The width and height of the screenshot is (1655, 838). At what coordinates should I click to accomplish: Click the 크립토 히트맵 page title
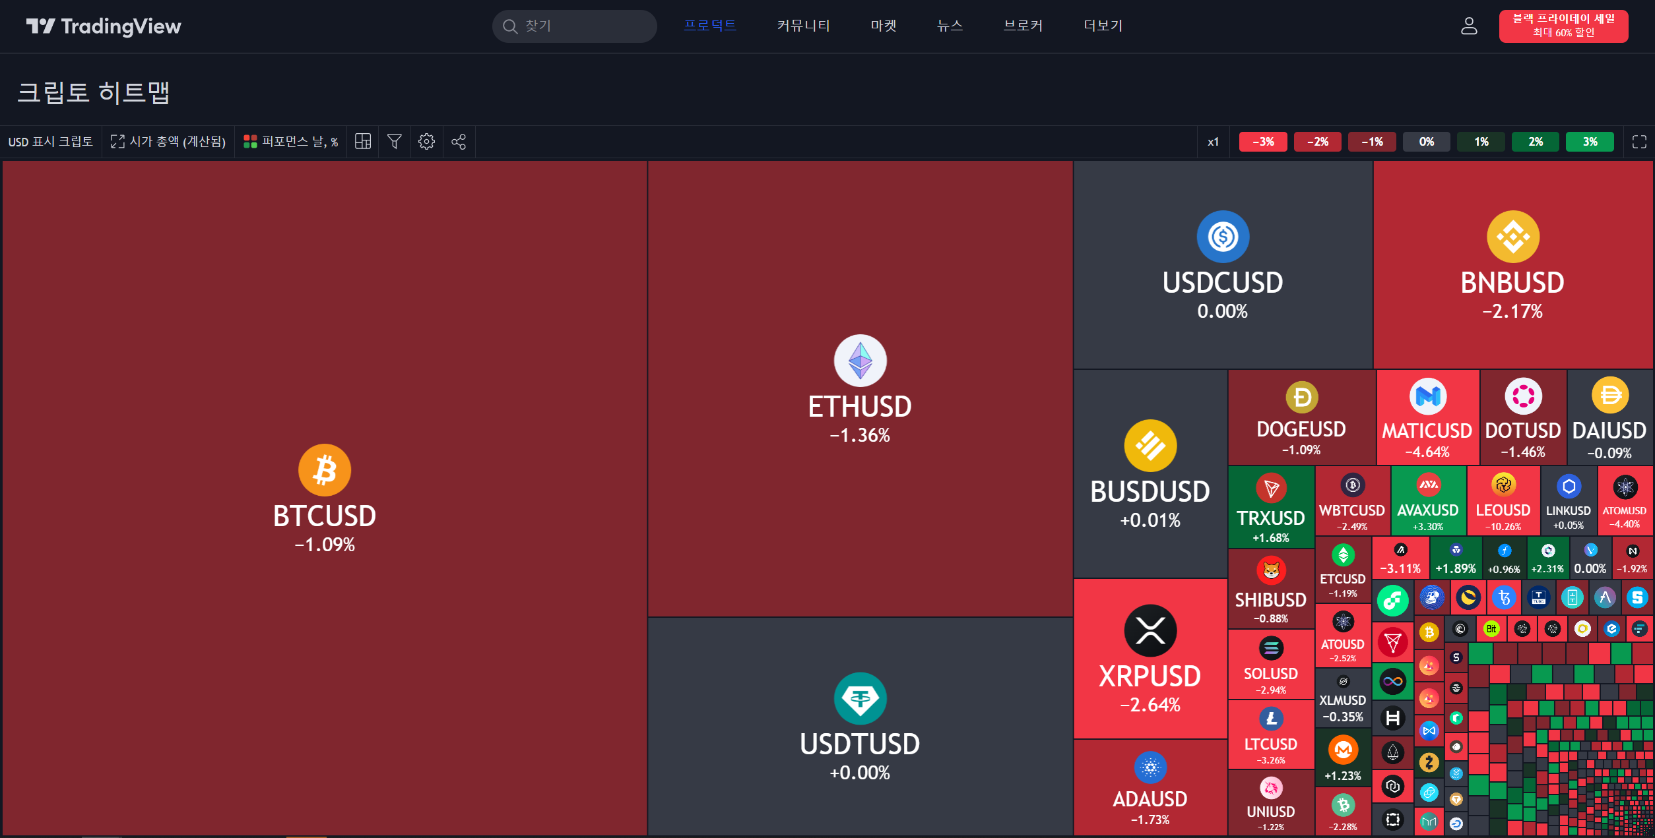click(x=94, y=92)
